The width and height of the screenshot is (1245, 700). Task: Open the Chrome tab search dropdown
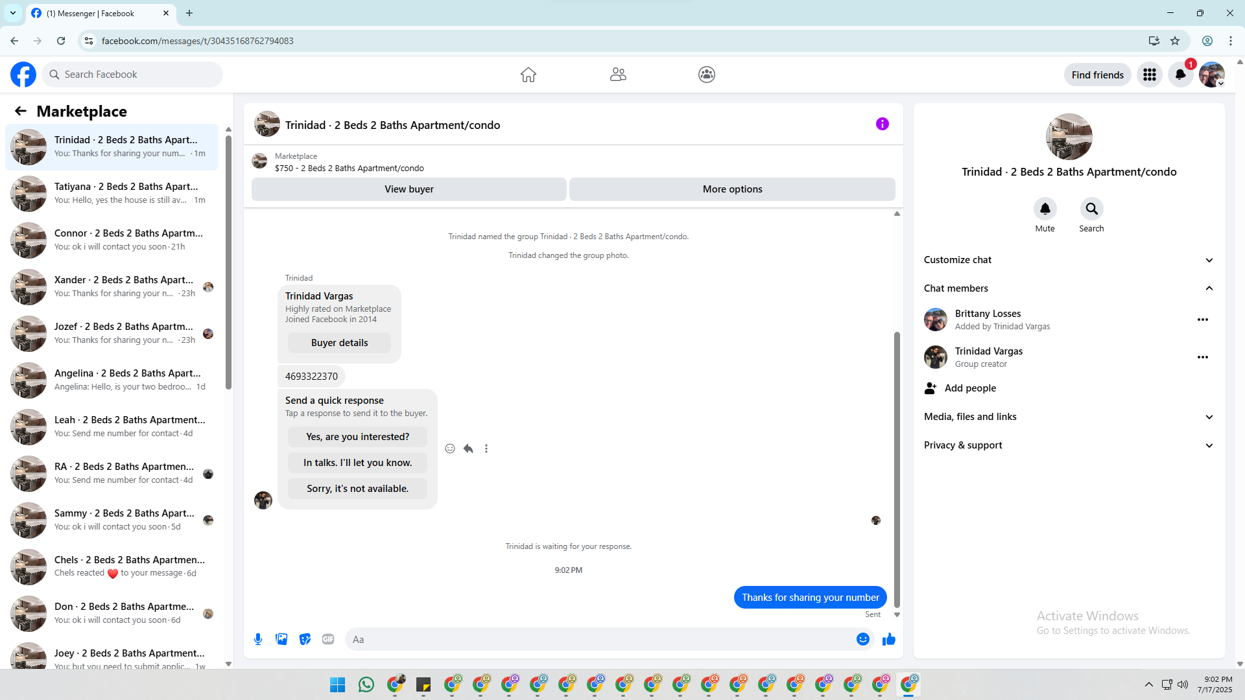click(13, 13)
